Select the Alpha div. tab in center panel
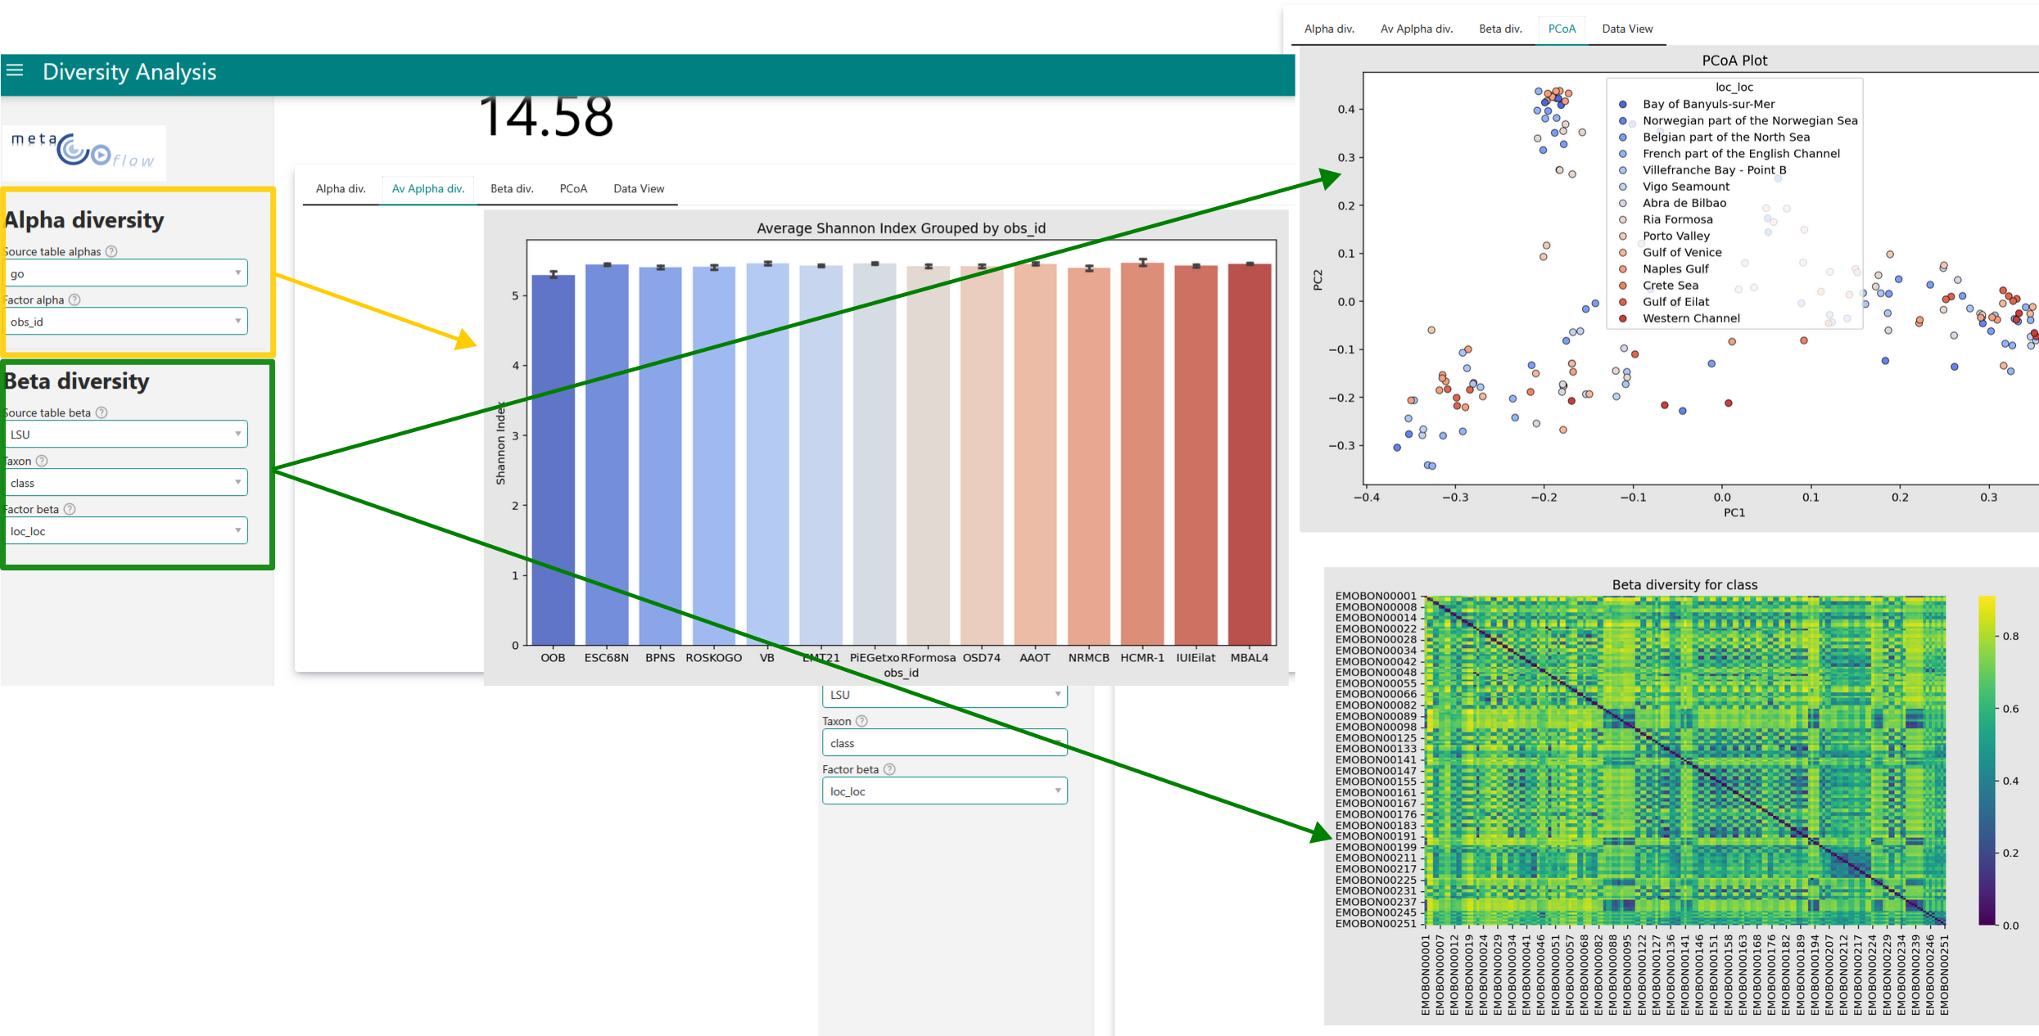The height and width of the screenshot is (1036, 2039). click(341, 188)
